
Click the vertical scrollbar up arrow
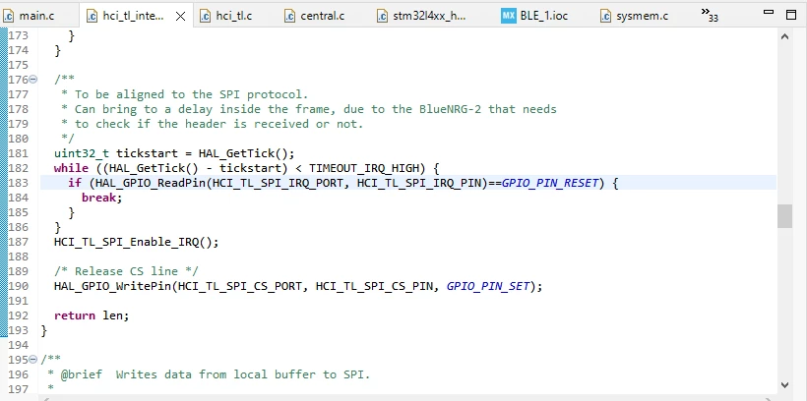pos(785,36)
